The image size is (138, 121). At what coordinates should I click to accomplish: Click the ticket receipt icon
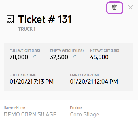tap(10, 19)
